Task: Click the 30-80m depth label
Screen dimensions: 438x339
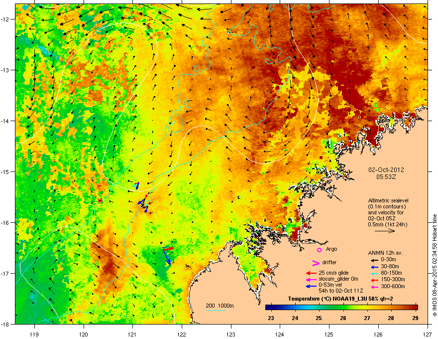Action: [x=390, y=266]
